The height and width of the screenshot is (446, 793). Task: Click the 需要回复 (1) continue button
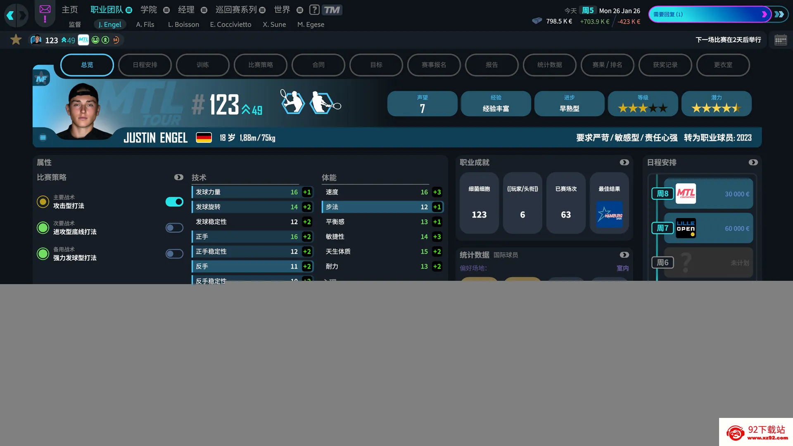click(710, 14)
